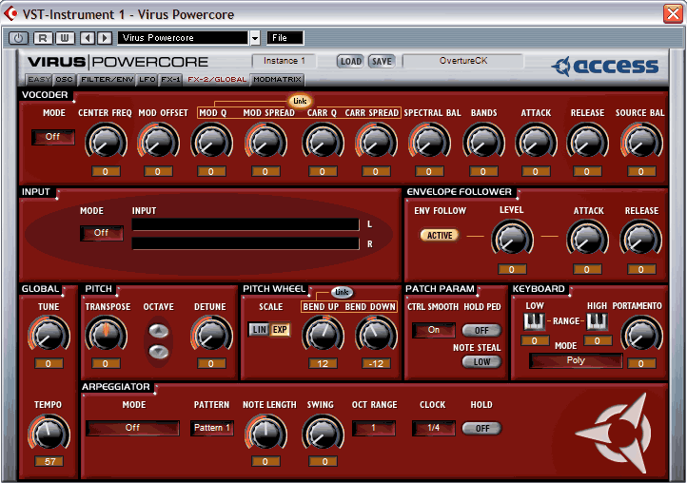The width and height of the screenshot is (687, 483).
Task: Click the R input level meter
Action: [245, 243]
